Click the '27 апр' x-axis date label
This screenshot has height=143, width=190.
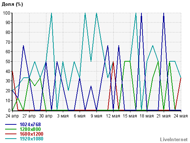[x=29, y=116]
